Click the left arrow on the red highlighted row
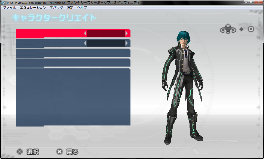The height and width of the screenshot is (159, 264). [x=85, y=33]
